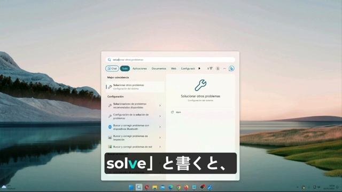Switch to the Aplicaciones filter tab
This screenshot has width=342, height=192.
coord(139,69)
